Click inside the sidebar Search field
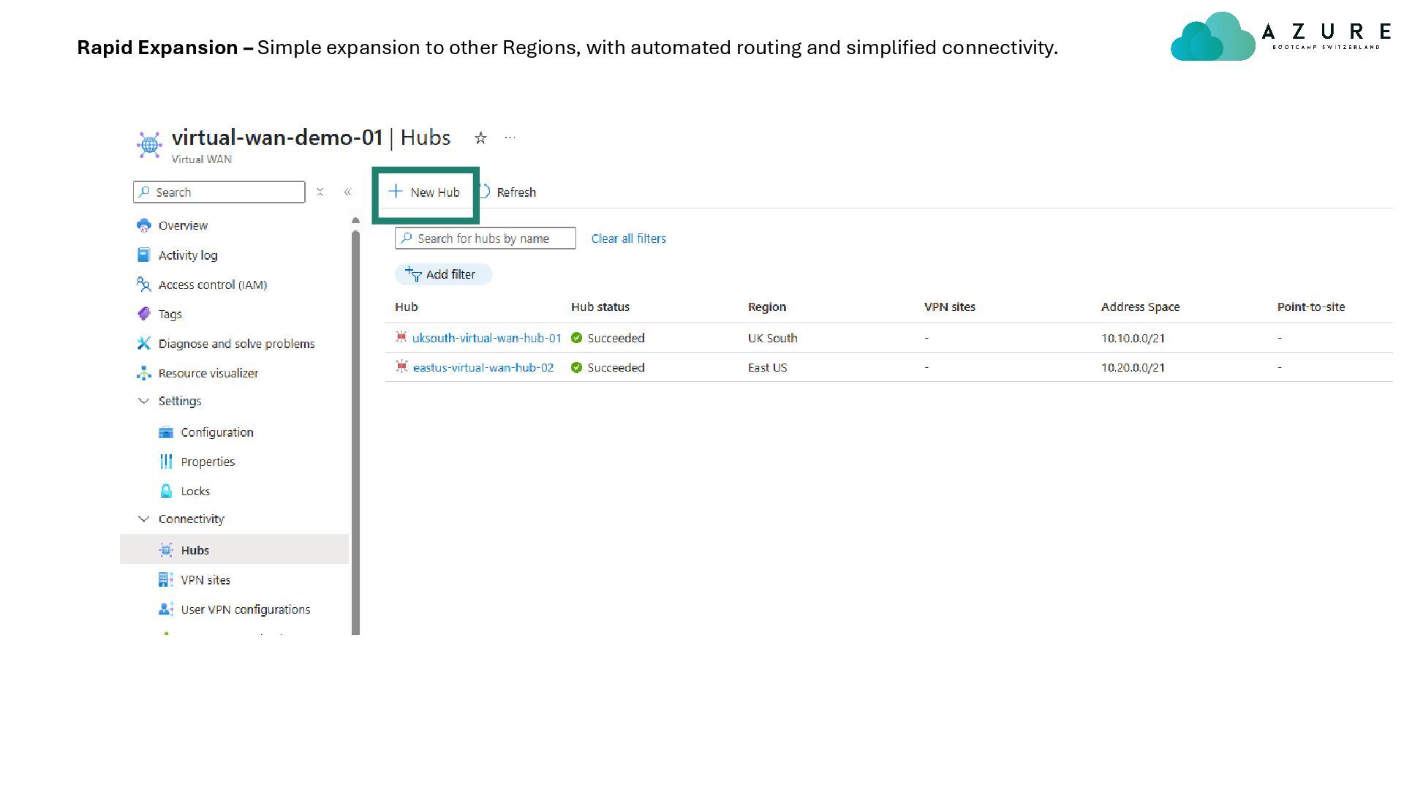 [219, 192]
